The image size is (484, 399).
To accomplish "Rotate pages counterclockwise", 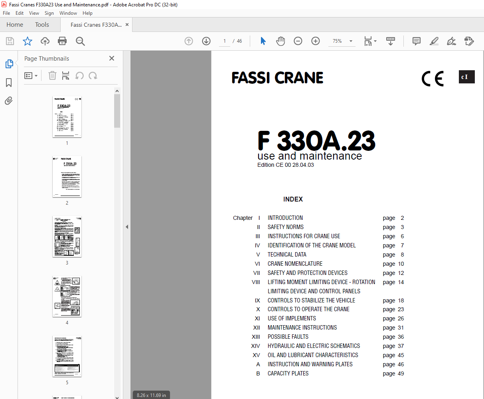I will tap(79, 75).
